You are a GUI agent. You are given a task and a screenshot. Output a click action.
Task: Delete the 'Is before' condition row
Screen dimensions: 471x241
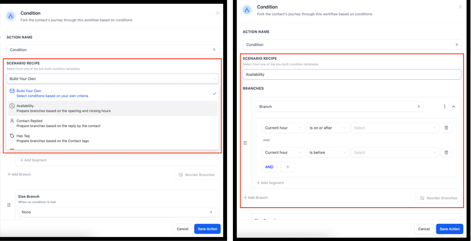pos(446,153)
